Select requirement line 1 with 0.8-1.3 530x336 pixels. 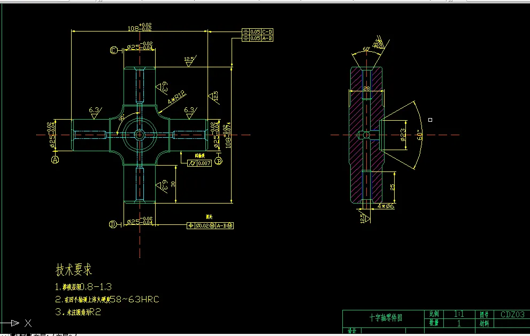(x=83, y=287)
